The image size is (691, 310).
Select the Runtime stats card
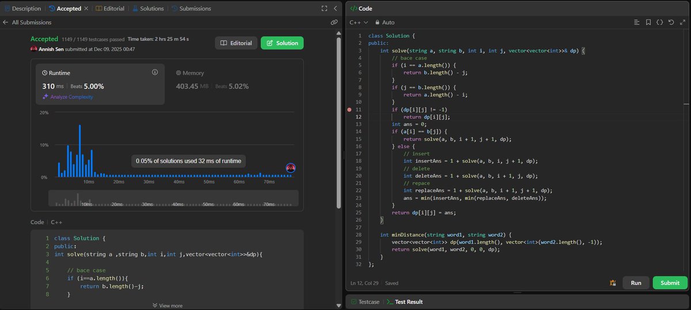100,84
